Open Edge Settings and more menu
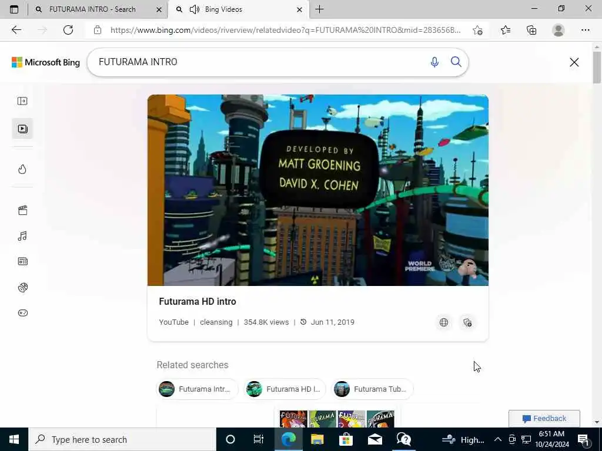The height and width of the screenshot is (451, 602). 585,30
